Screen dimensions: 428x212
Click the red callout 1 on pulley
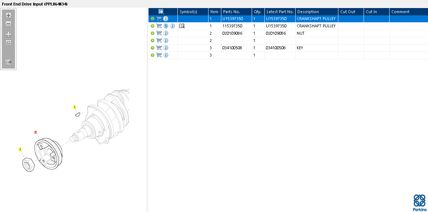[35, 132]
